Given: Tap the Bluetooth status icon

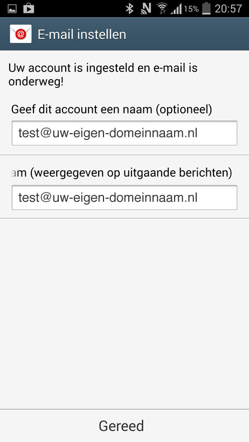Looking at the screenshot, I should click(x=129, y=9).
